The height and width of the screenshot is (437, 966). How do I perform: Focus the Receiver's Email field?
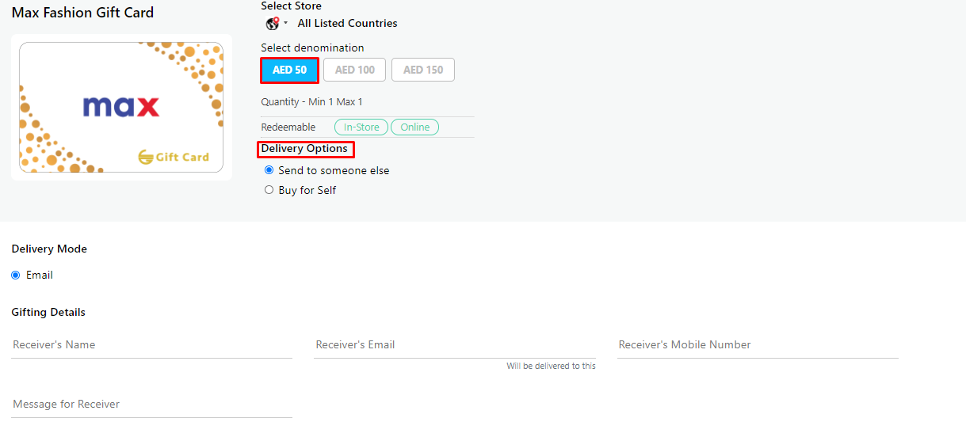pyautogui.click(x=454, y=345)
